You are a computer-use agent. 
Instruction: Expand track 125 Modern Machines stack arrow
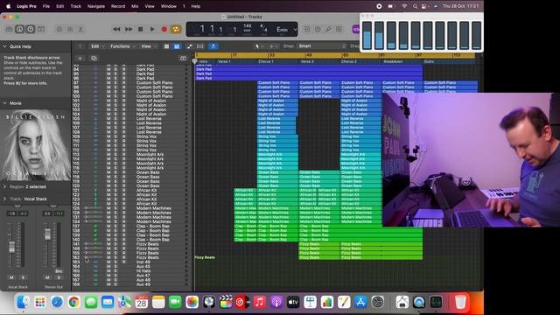[x=86, y=208]
